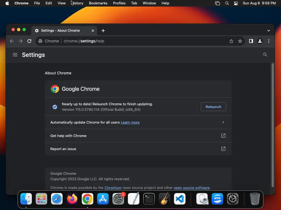Open the Edit menu
The image size is (281, 210).
click(x=49, y=3)
